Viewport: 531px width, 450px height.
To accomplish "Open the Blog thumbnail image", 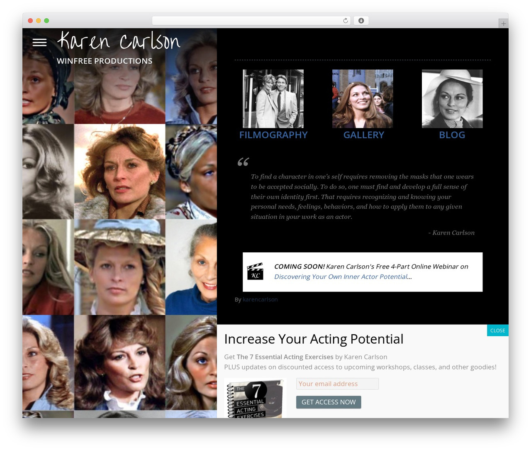I will coord(452,99).
